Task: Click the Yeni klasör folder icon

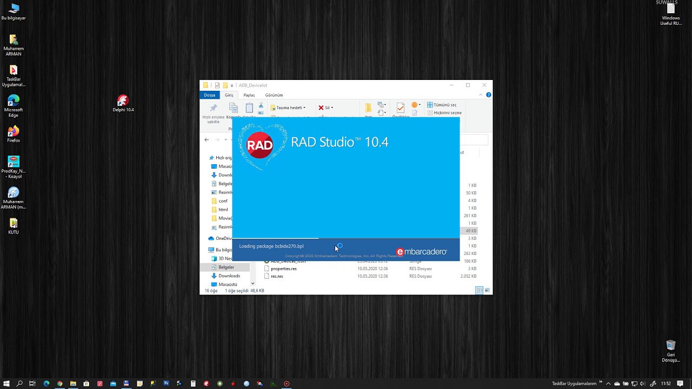Action: 368,108
